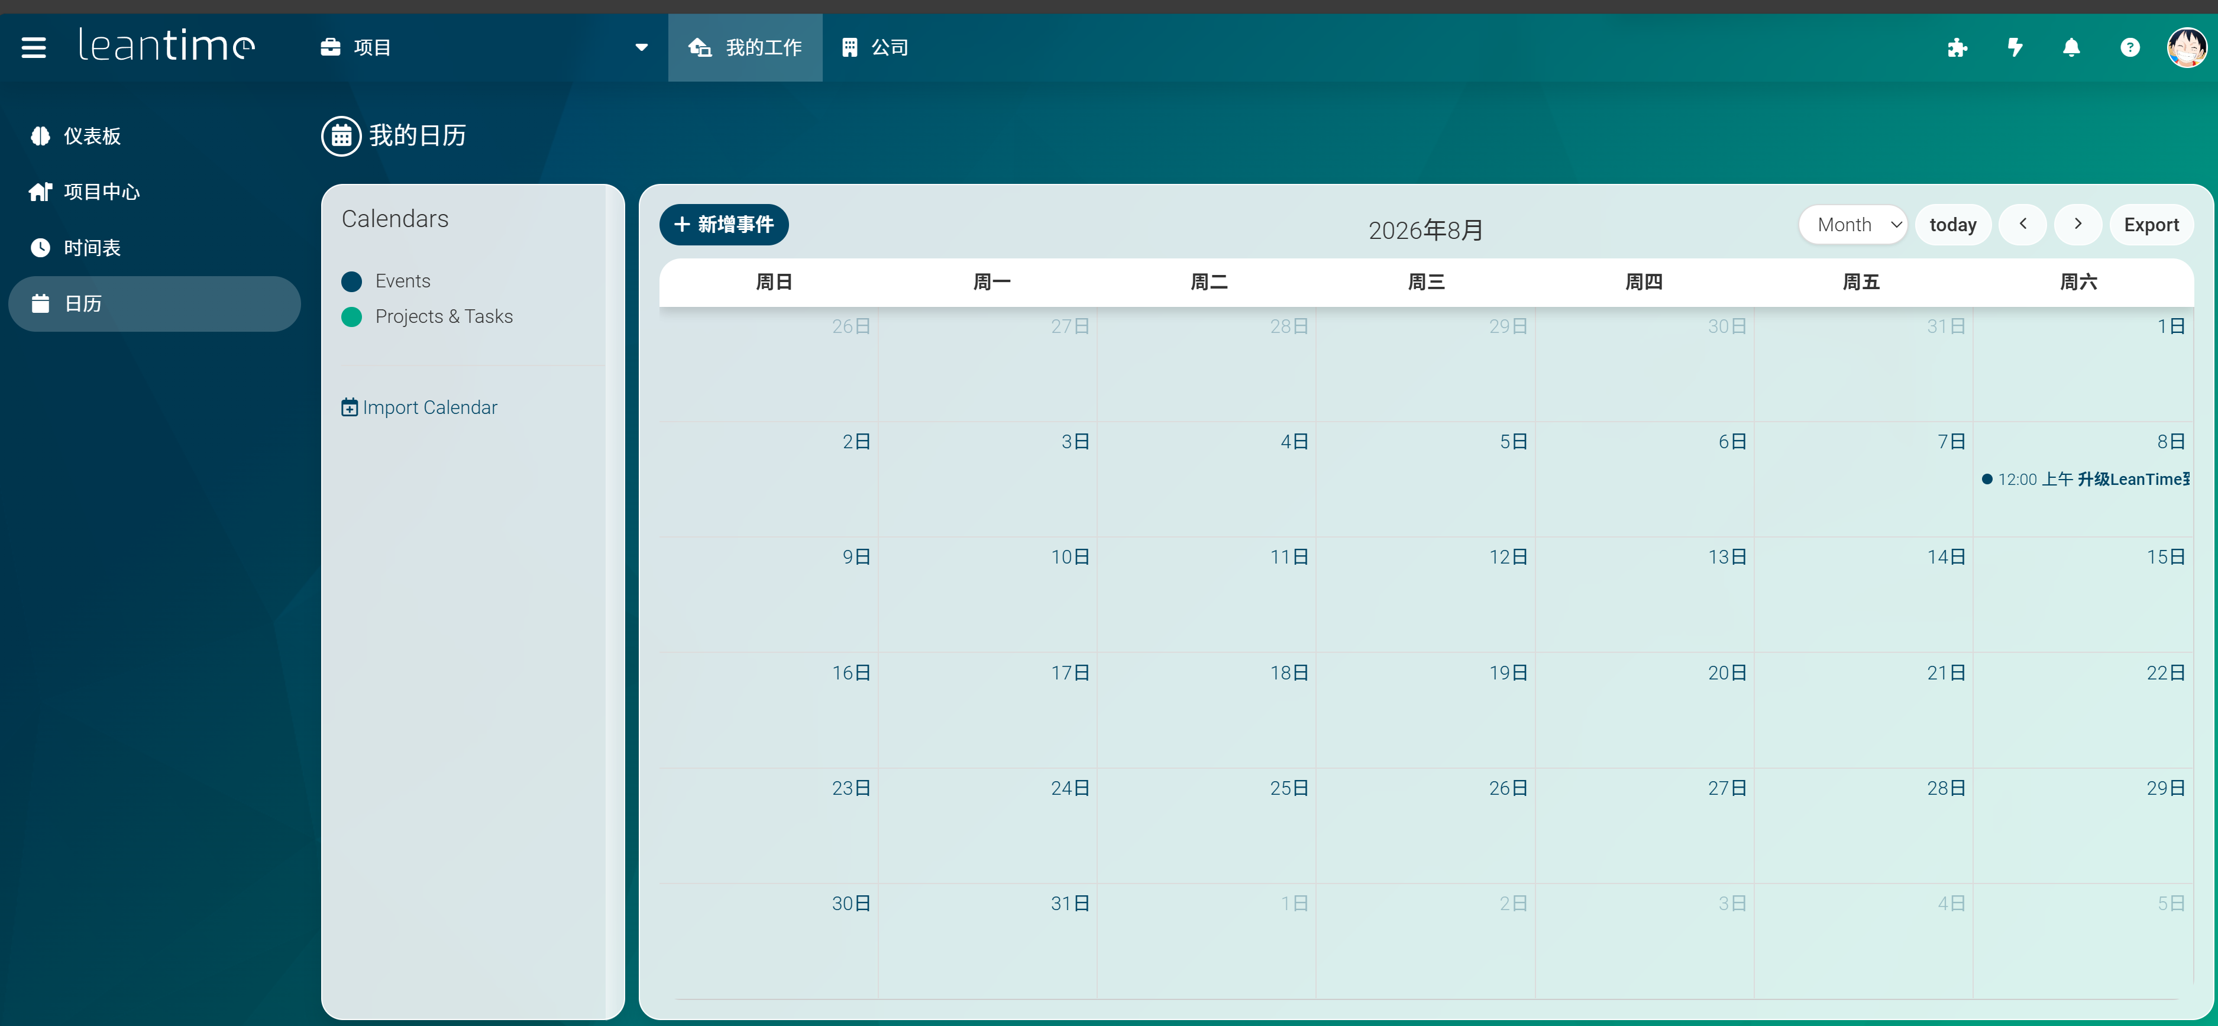This screenshot has height=1026, width=2218.
Task: Open the hamburger menu icon
Action: coord(34,47)
